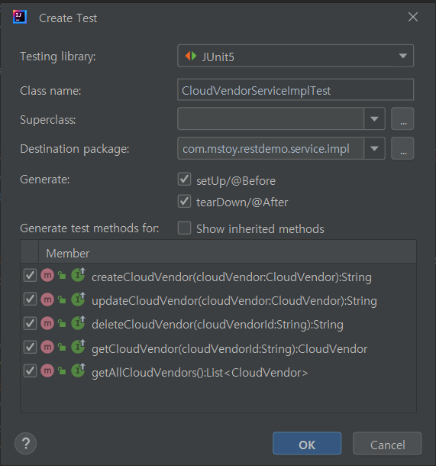Click public lock icon in createCloudVendor row
This screenshot has height=466, width=436.
[62, 276]
